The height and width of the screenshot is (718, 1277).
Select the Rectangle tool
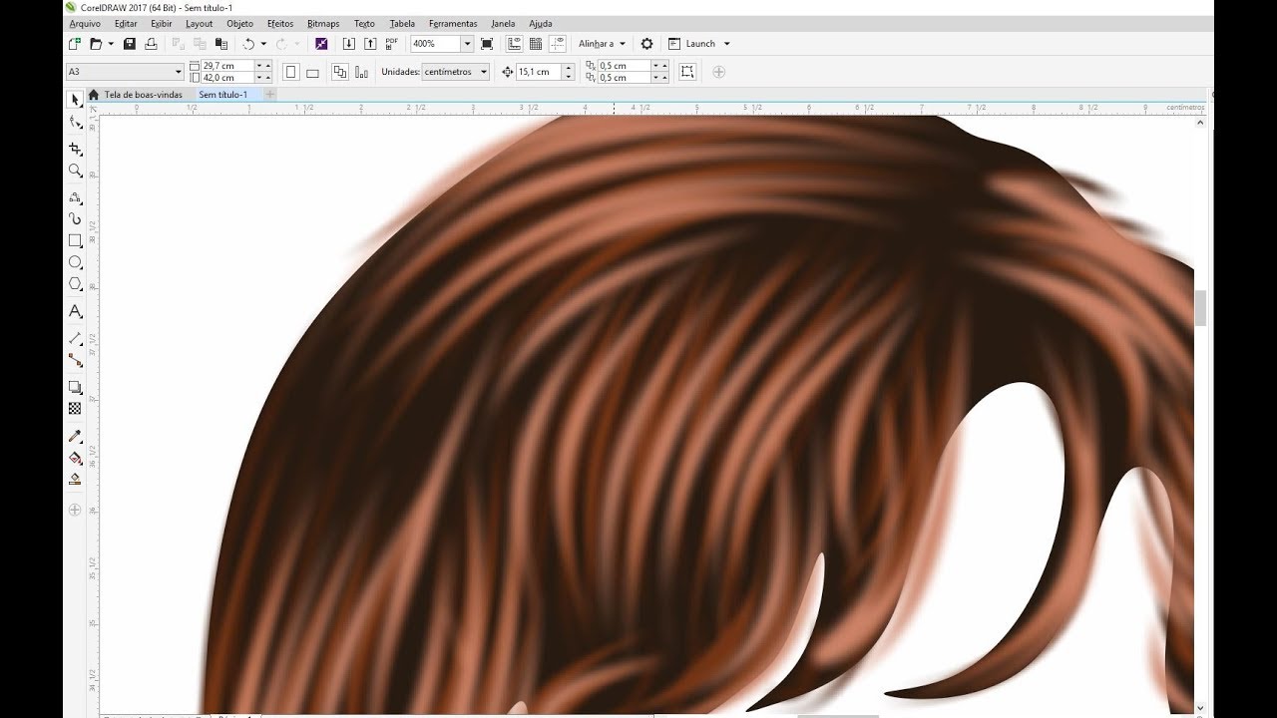75,240
